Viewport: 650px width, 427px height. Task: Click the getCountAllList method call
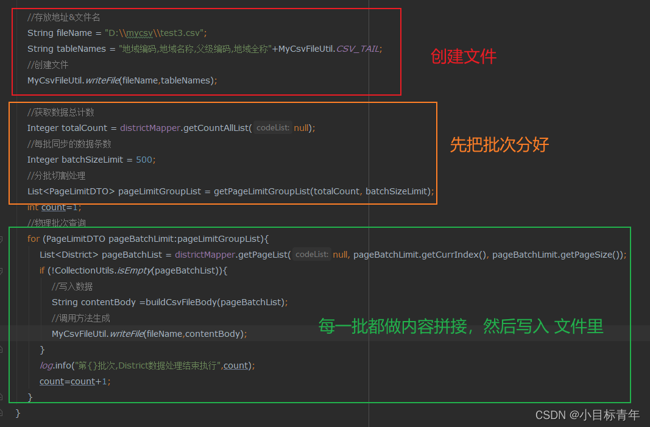point(216,128)
